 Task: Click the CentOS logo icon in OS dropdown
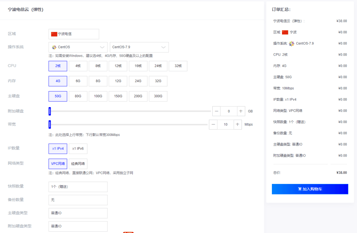point(54,47)
